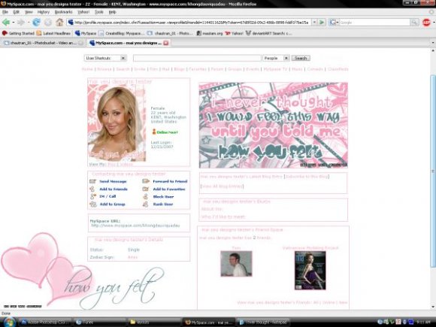Go back using the green Back arrow
The width and height of the screenshot is (436, 327).
(x=6, y=23)
